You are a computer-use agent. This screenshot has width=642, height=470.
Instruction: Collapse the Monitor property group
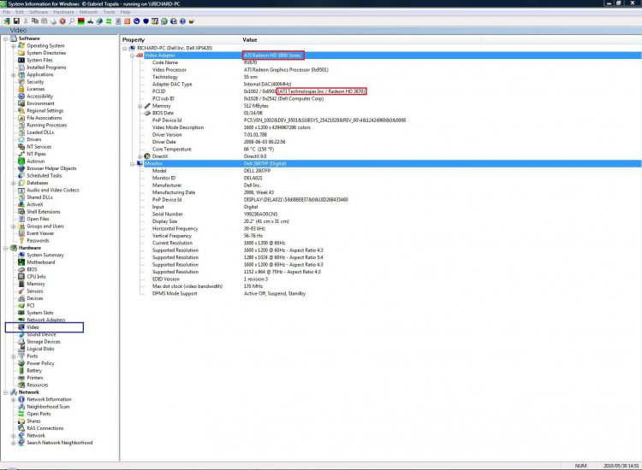[x=132, y=163]
